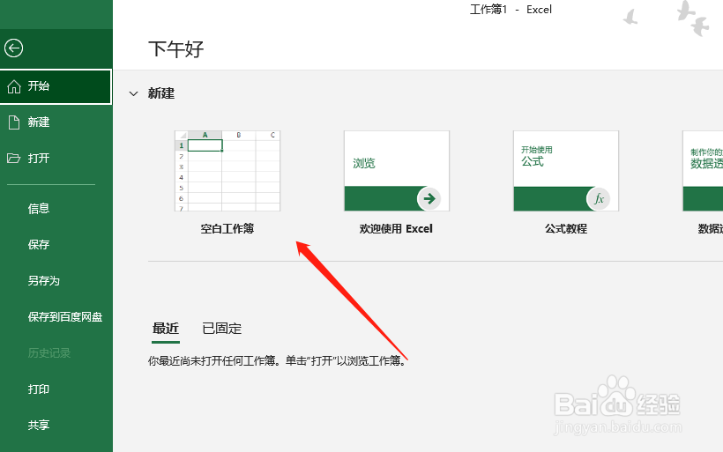Screen dimensions: 723x452
Task: Click the home icon beside 开始
Action: [x=14, y=86]
